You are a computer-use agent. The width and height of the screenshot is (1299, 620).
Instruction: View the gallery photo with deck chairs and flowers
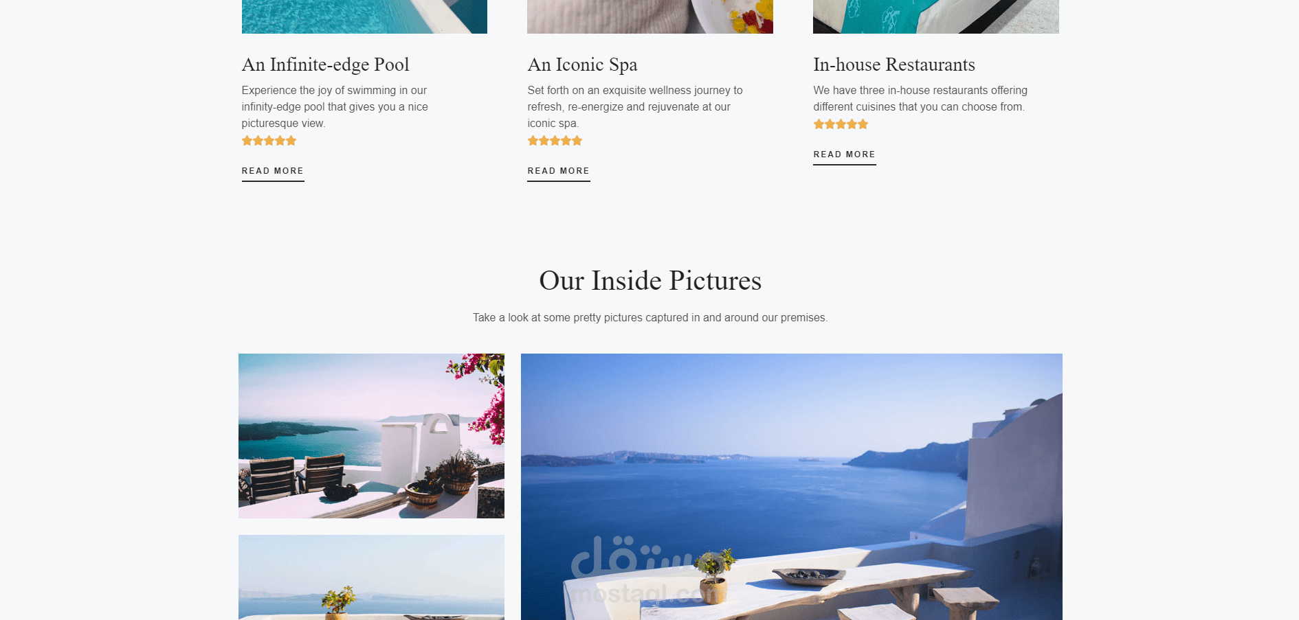tap(371, 436)
